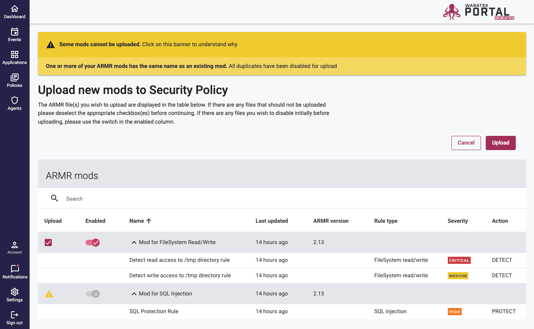
Task: Uncheck upload checkbox for FileSystem Read/Write mod
Action: [x=48, y=243]
